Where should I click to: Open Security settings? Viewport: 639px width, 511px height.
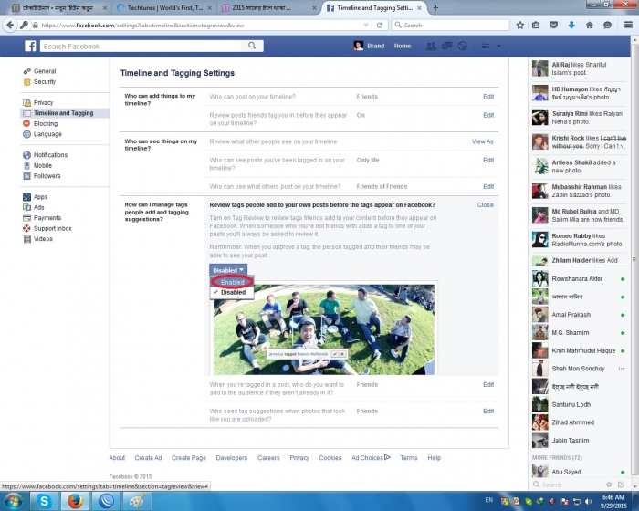point(45,81)
